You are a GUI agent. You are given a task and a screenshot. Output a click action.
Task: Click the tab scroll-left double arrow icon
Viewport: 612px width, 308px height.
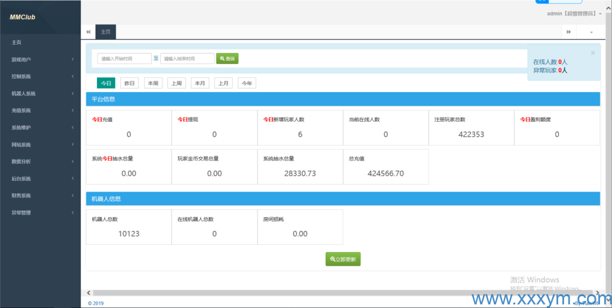tap(88, 32)
